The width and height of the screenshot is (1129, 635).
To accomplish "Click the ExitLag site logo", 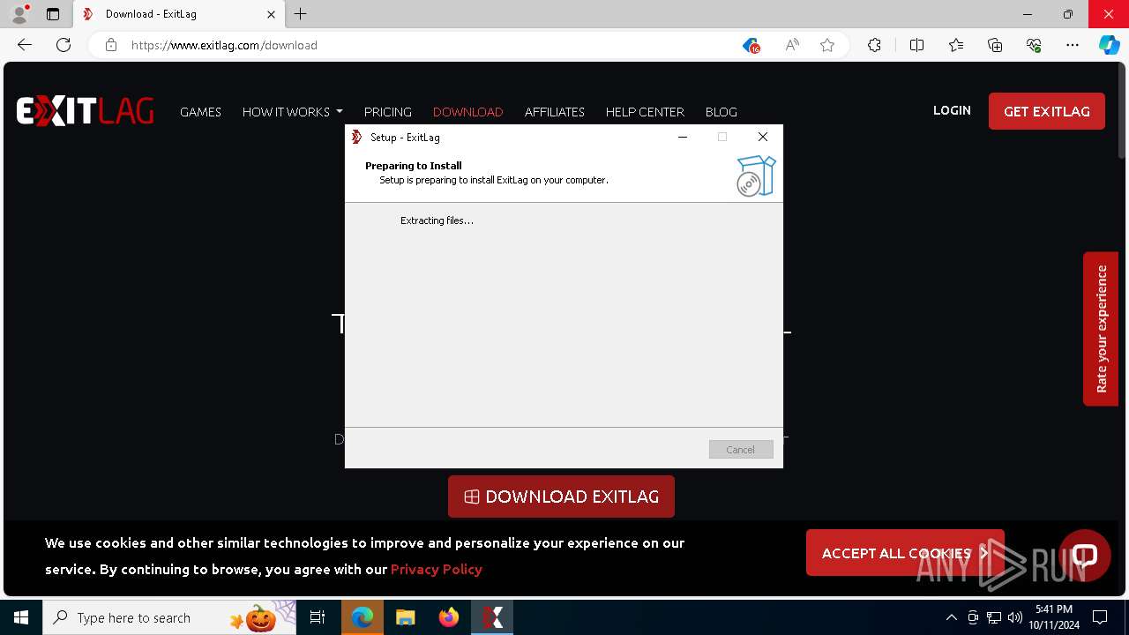I will (x=85, y=111).
